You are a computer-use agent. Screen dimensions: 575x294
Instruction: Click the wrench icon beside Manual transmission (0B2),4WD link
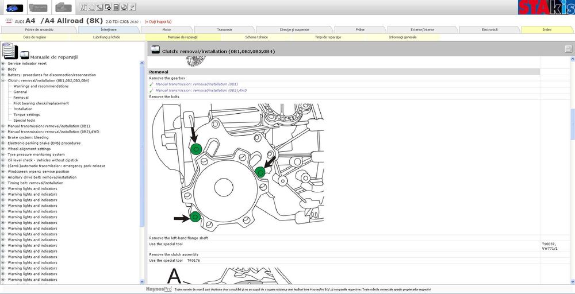[x=151, y=90]
